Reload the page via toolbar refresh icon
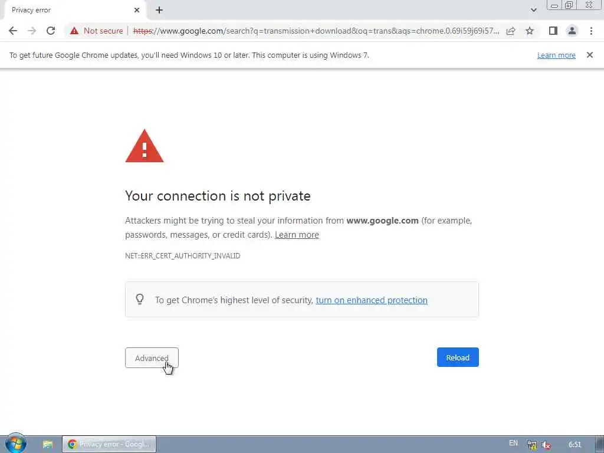This screenshot has height=453, width=604. (x=51, y=31)
